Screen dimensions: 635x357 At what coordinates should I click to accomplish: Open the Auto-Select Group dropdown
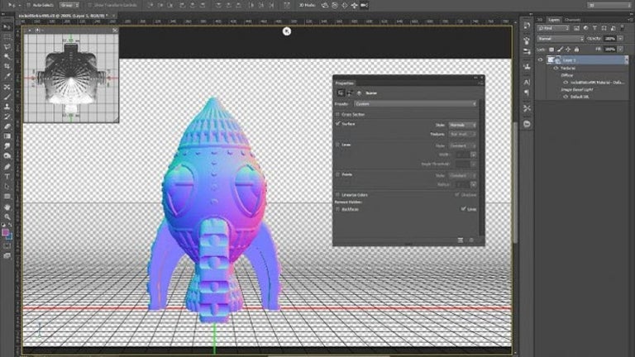pos(69,5)
